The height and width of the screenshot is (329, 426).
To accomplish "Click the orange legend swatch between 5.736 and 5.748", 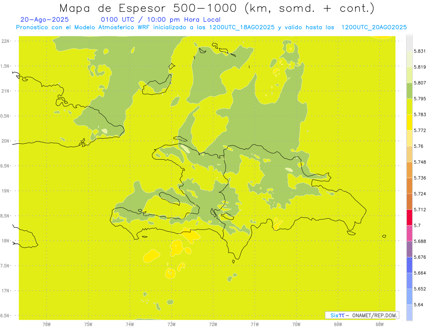I will coord(409,170).
